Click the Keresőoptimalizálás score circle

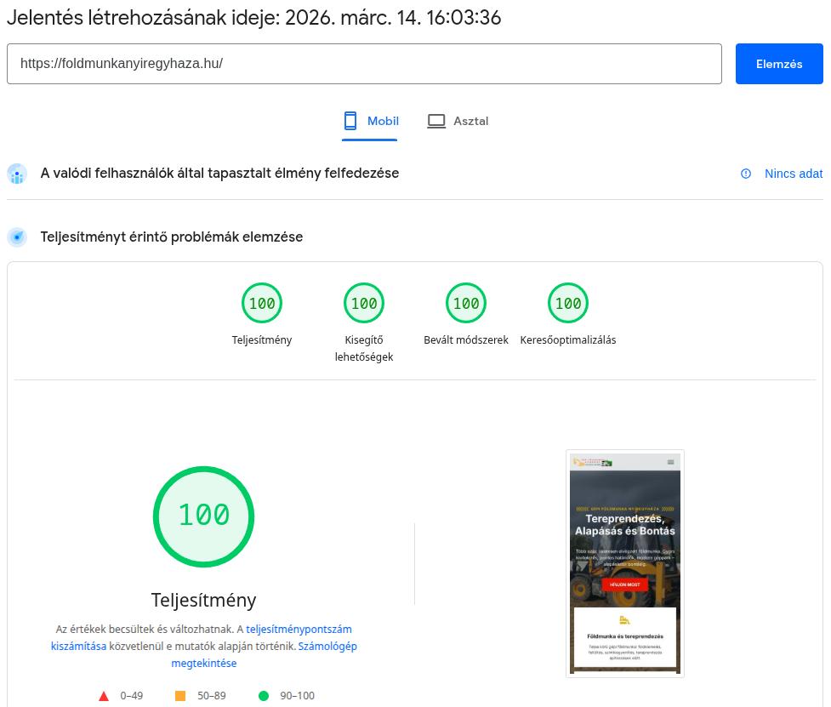click(568, 303)
